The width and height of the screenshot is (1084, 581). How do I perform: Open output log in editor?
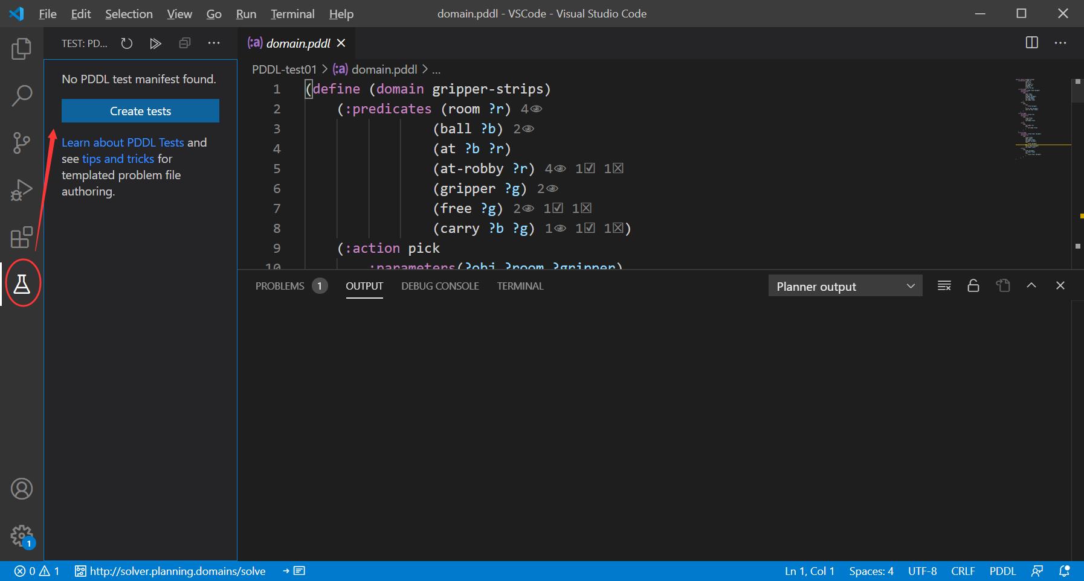[1003, 286]
